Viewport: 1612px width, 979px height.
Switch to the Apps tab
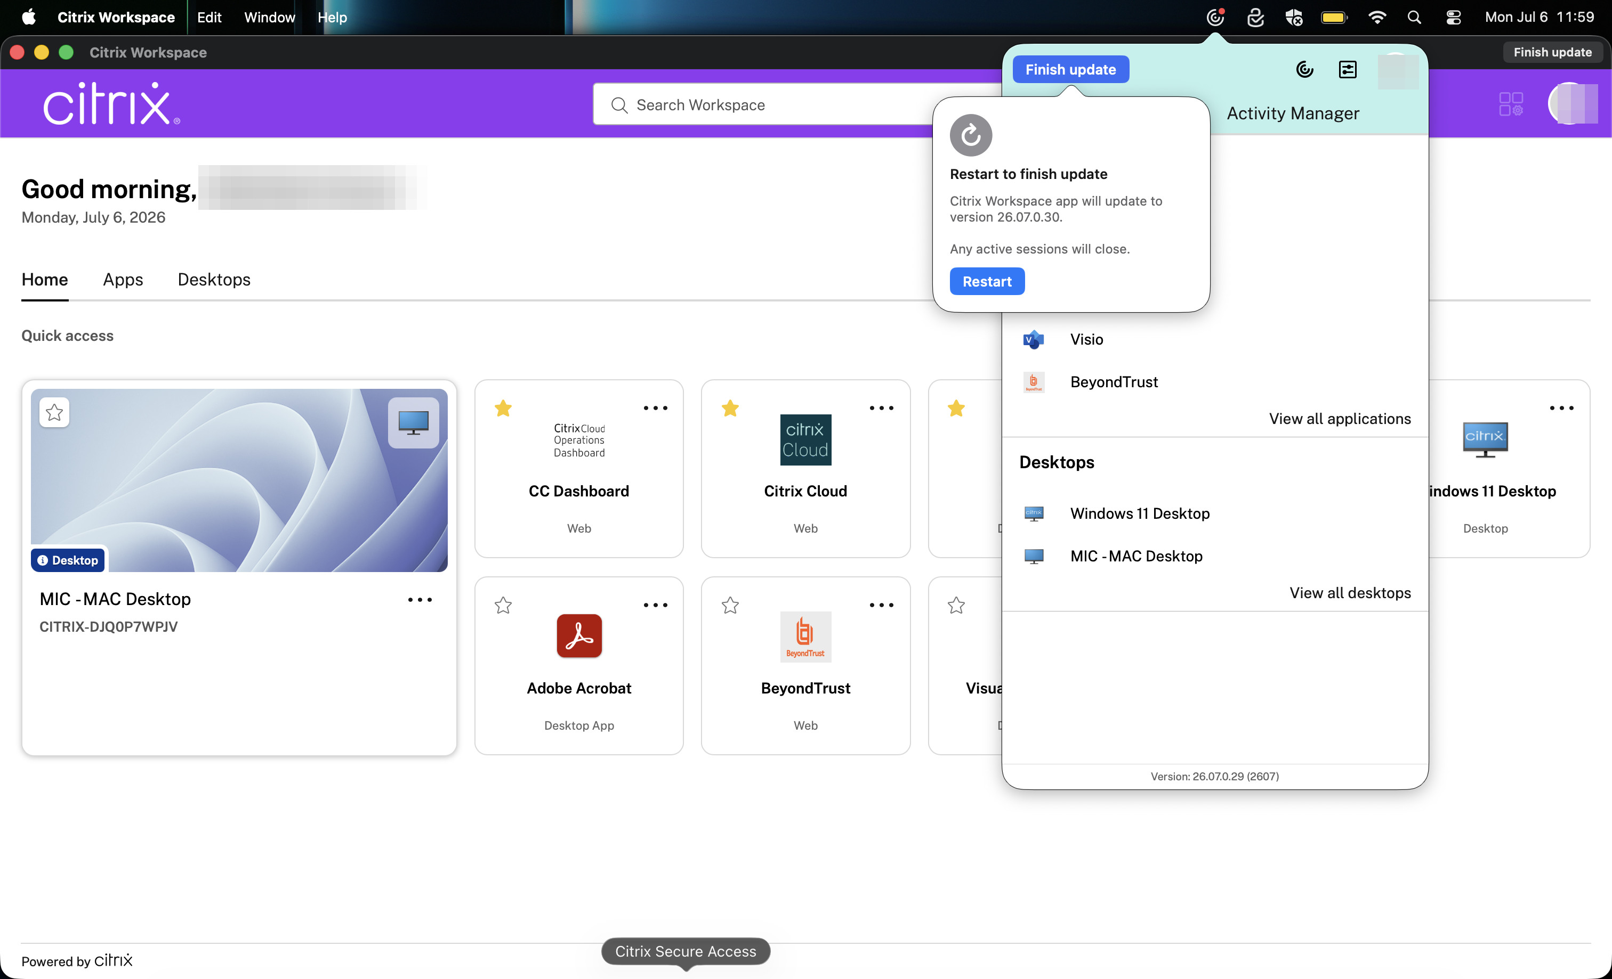[123, 279]
